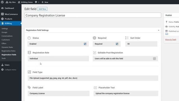Click the WordPress logo icon
The image size is (179, 101).
(2, 2)
